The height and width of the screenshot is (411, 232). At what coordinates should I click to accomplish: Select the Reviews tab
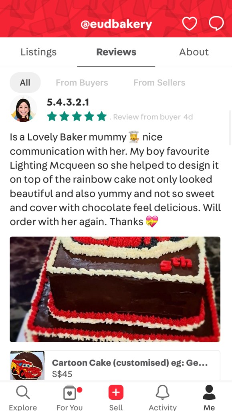click(x=116, y=52)
